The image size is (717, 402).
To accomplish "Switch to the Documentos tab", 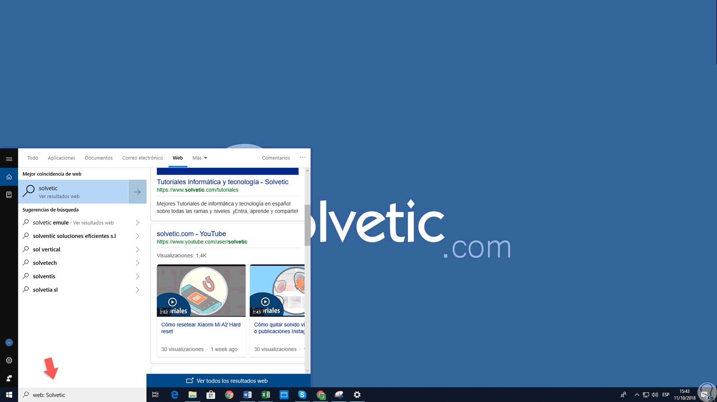I will [99, 158].
